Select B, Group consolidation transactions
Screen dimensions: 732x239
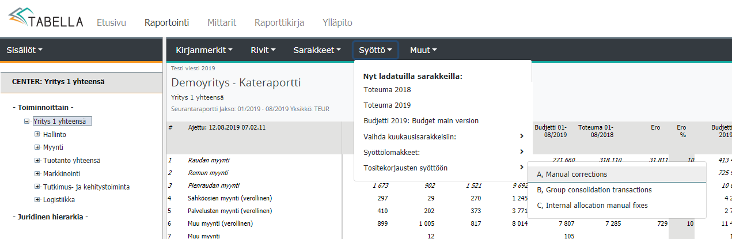[x=594, y=189]
